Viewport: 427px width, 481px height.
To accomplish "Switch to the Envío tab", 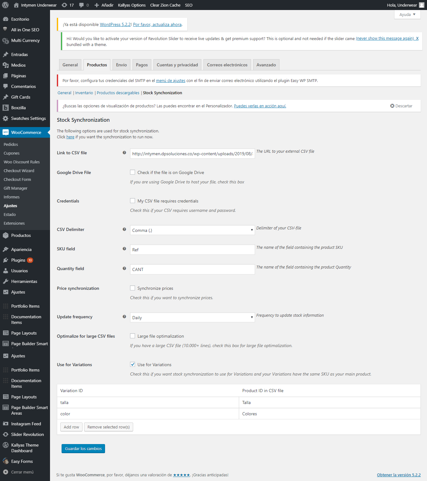I will [121, 65].
